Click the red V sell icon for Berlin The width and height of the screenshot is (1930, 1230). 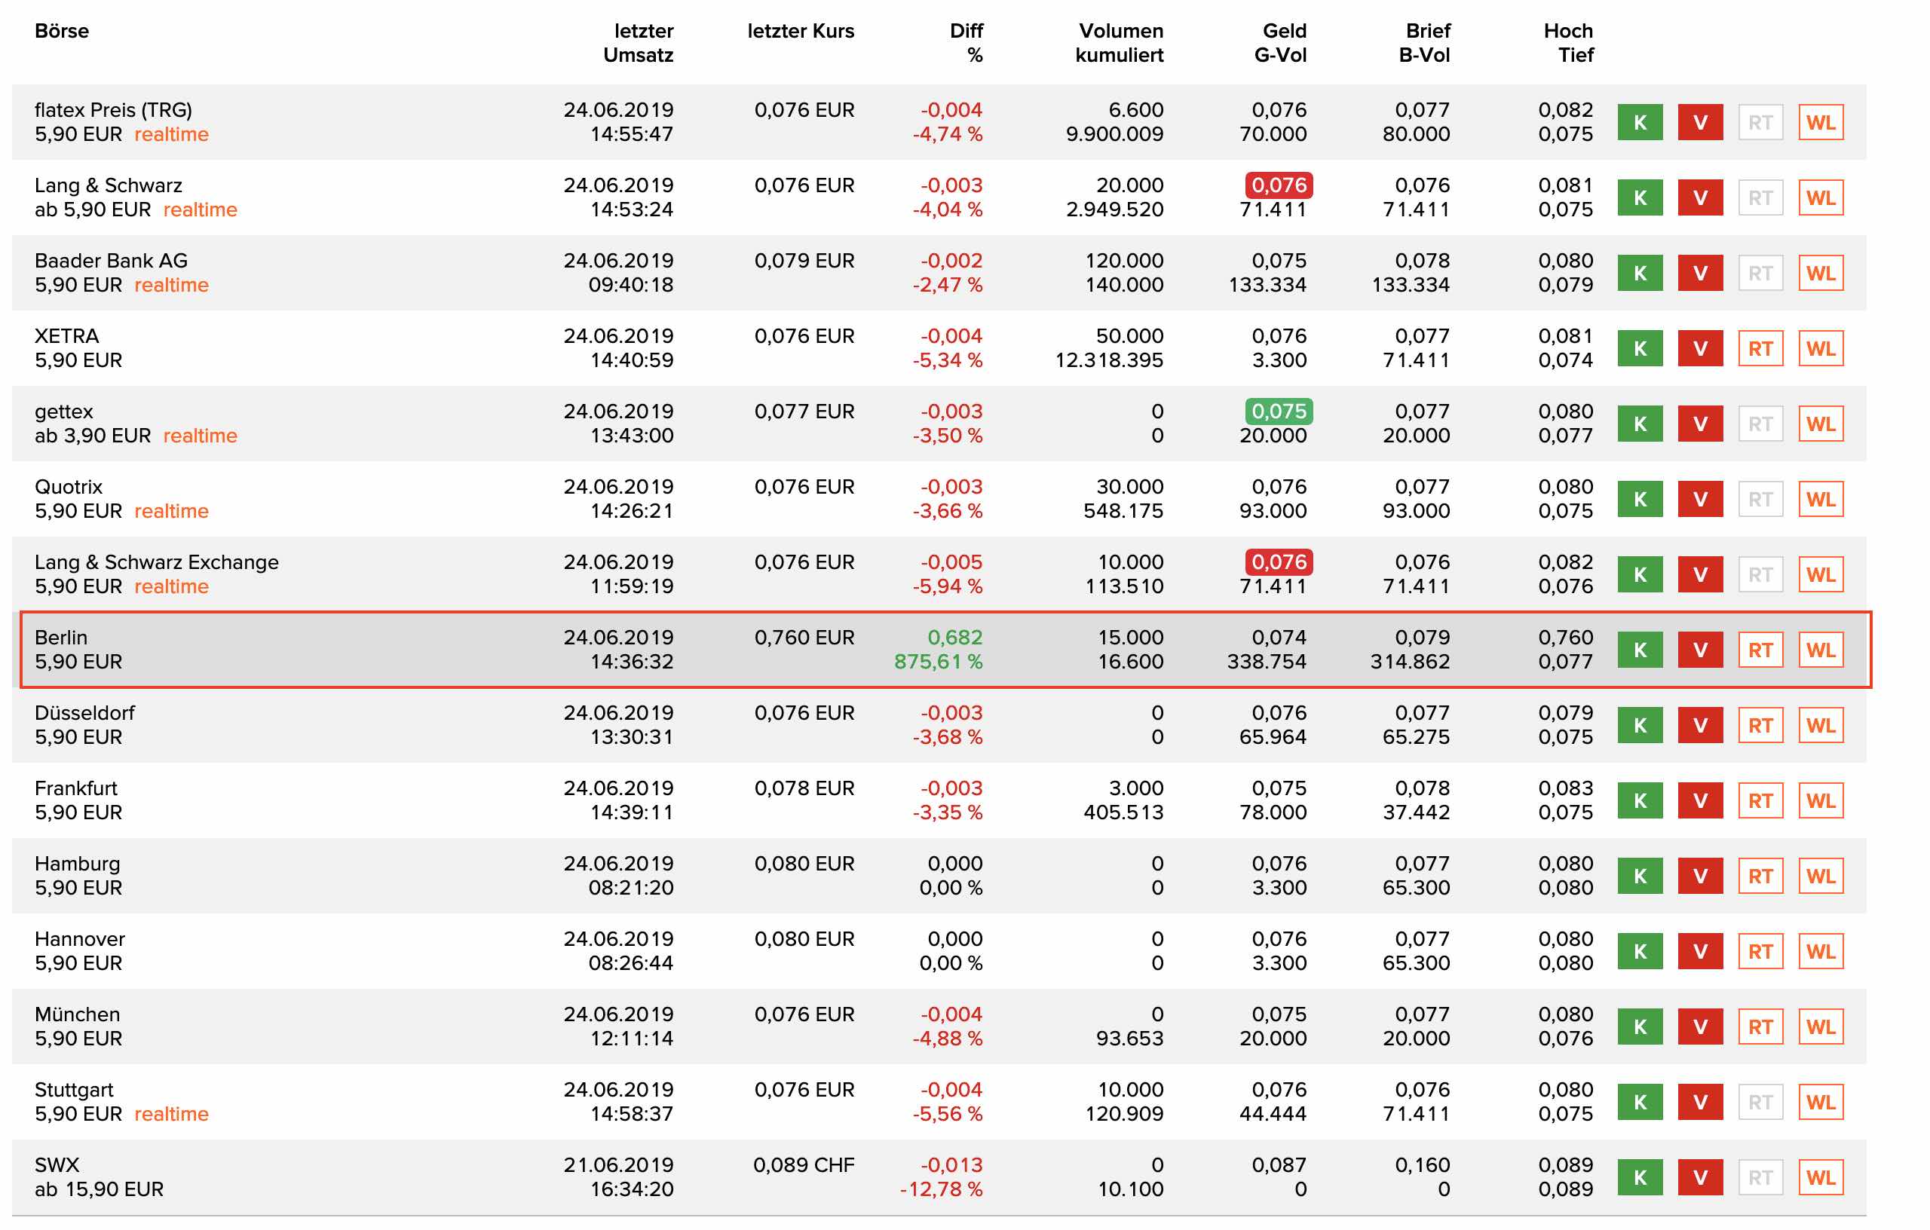click(1700, 649)
